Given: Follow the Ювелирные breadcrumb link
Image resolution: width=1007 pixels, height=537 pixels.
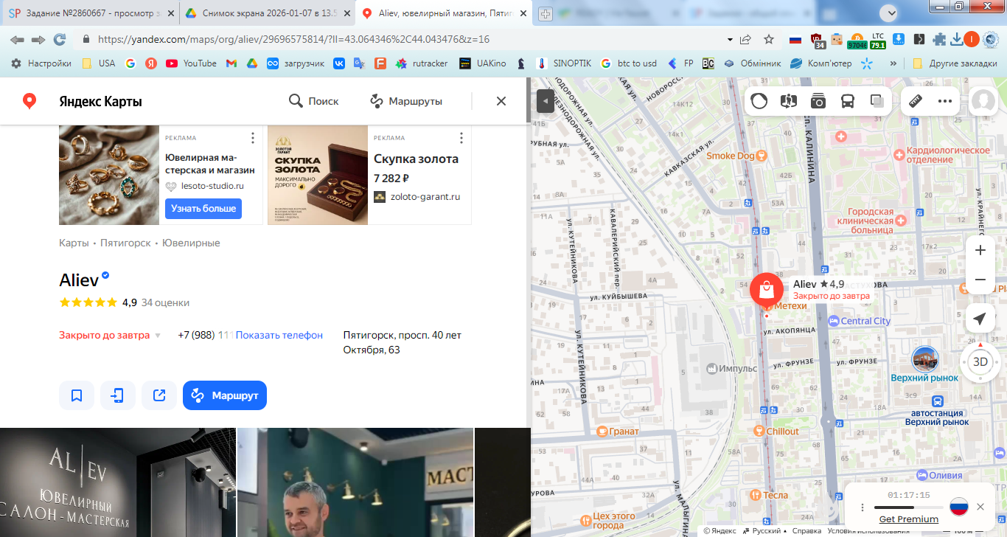Looking at the screenshot, I should click(191, 243).
